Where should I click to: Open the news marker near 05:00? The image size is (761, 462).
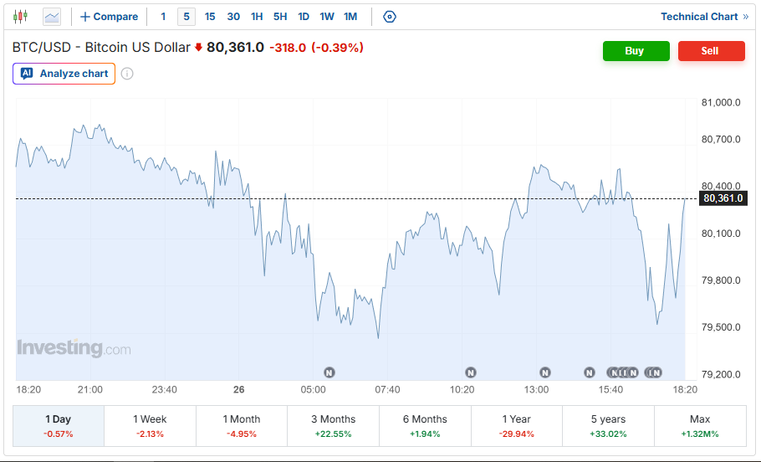[329, 372]
